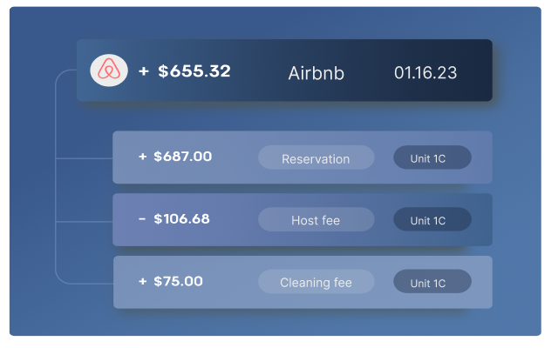Image resolution: width=558 pixels, height=348 pixels.
Task: Open the Reservation category pill
Action: [x=316, y=158]
